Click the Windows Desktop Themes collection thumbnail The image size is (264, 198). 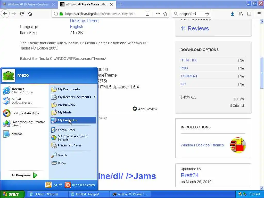tap(238, 145)
